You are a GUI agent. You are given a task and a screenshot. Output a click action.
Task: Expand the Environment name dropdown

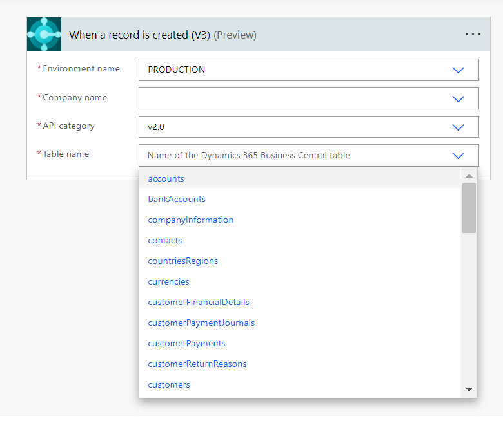458,70
